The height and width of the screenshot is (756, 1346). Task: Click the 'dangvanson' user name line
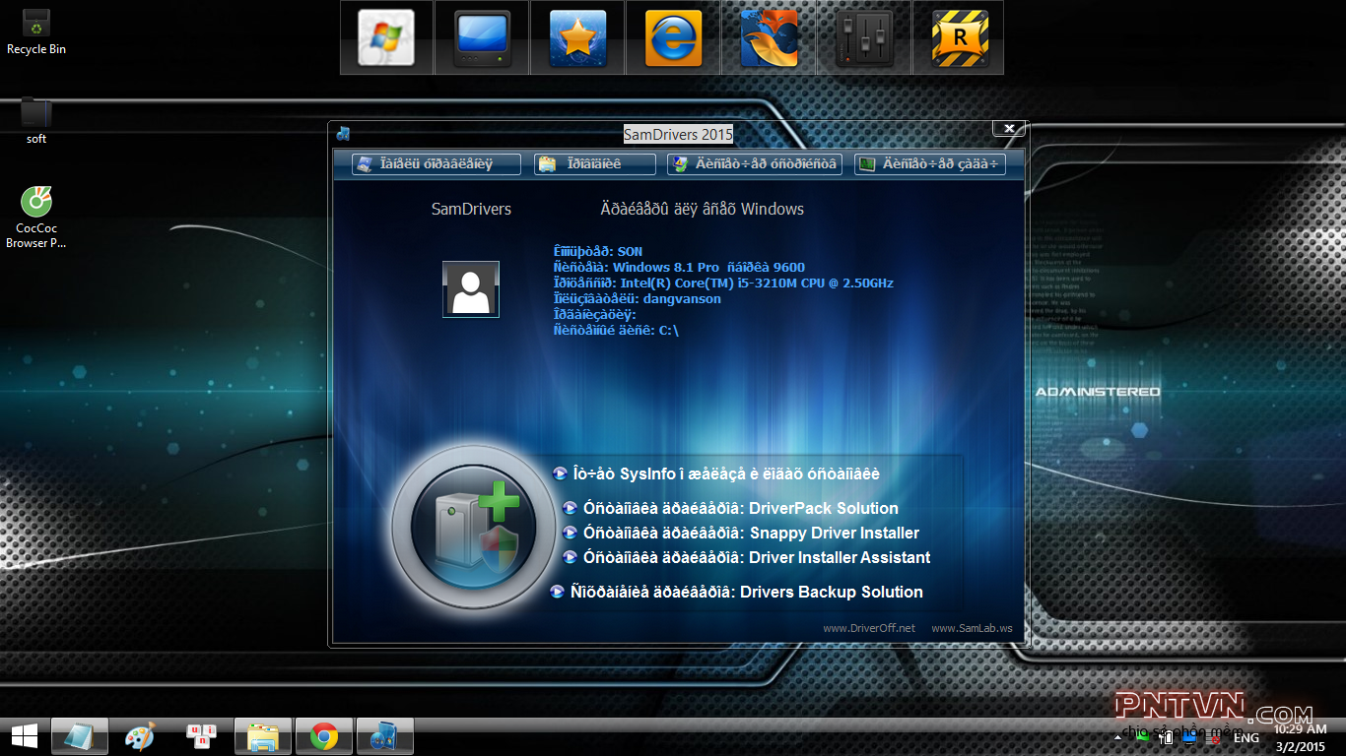click(637, 298)
